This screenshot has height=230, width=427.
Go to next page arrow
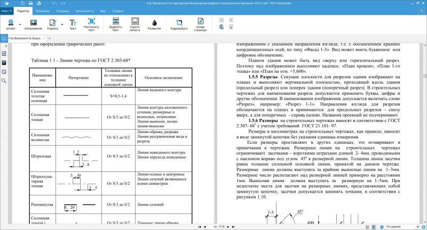coord(228,227)
